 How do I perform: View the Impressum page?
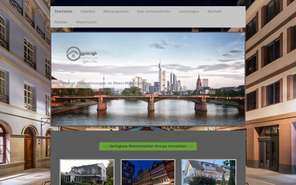(86, 22)
